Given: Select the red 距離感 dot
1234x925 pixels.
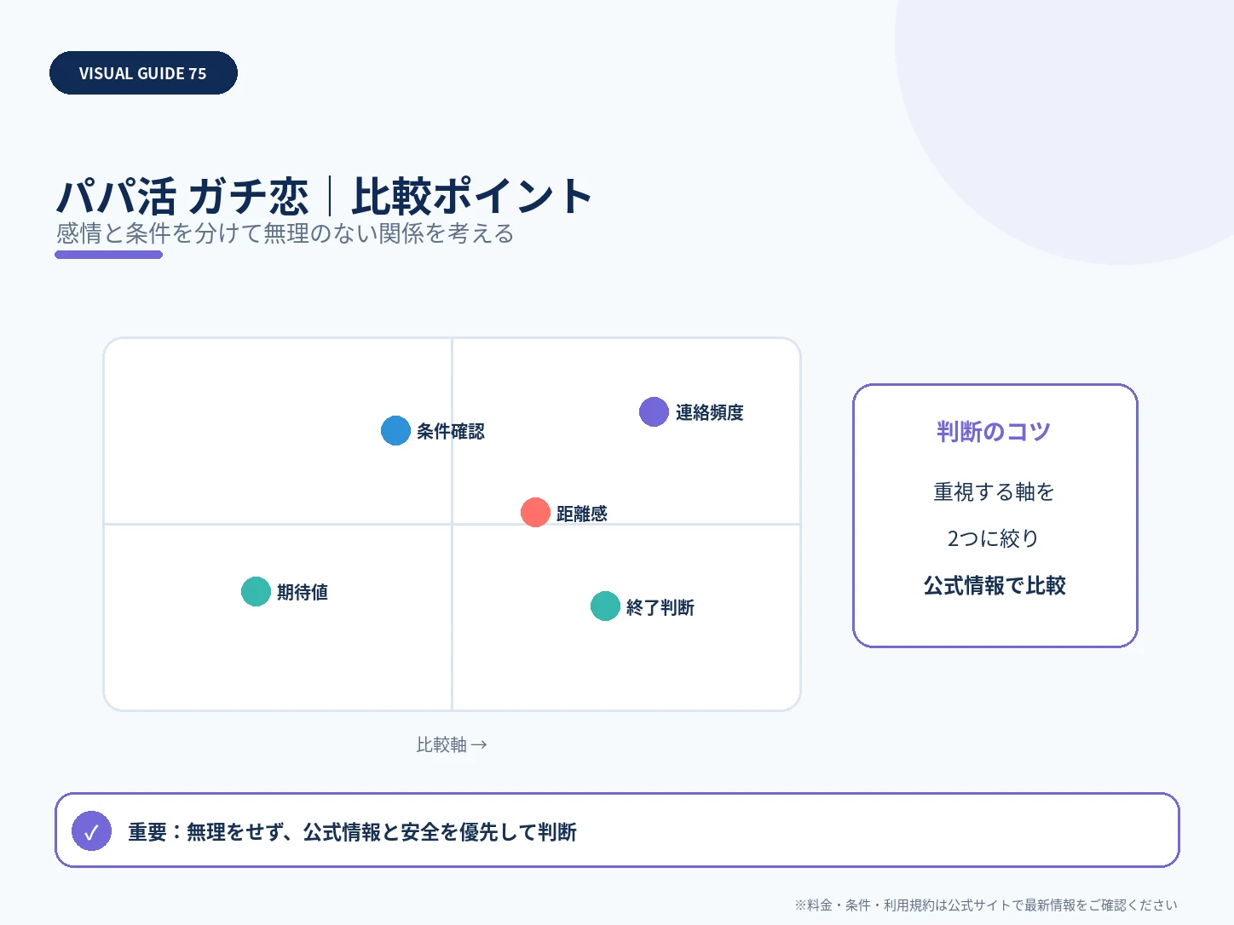Looking at the screenshot, I should (535, 513).
